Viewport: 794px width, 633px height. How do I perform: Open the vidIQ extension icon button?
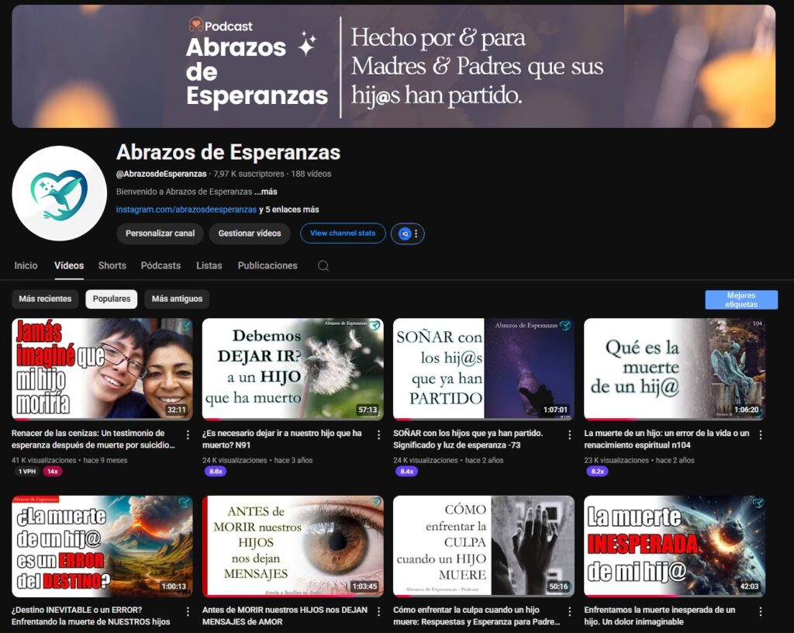(x=404, y=233)
